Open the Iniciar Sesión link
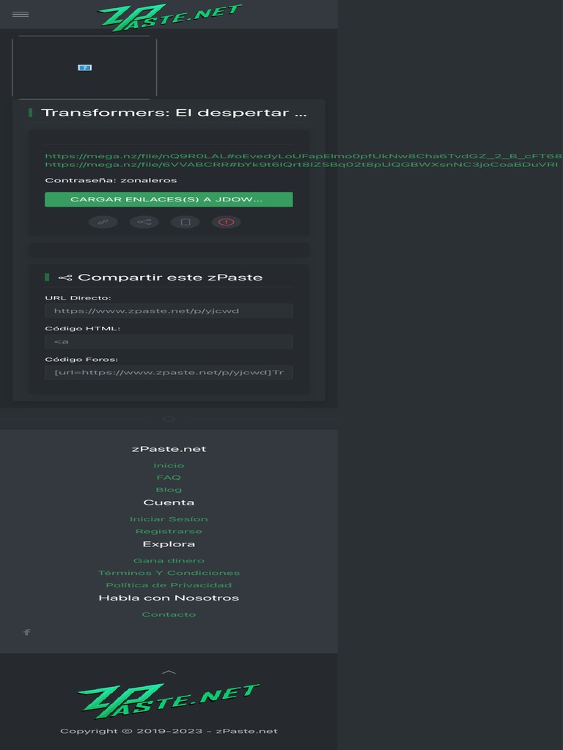563x750 pixels. (x=169, y=519)
